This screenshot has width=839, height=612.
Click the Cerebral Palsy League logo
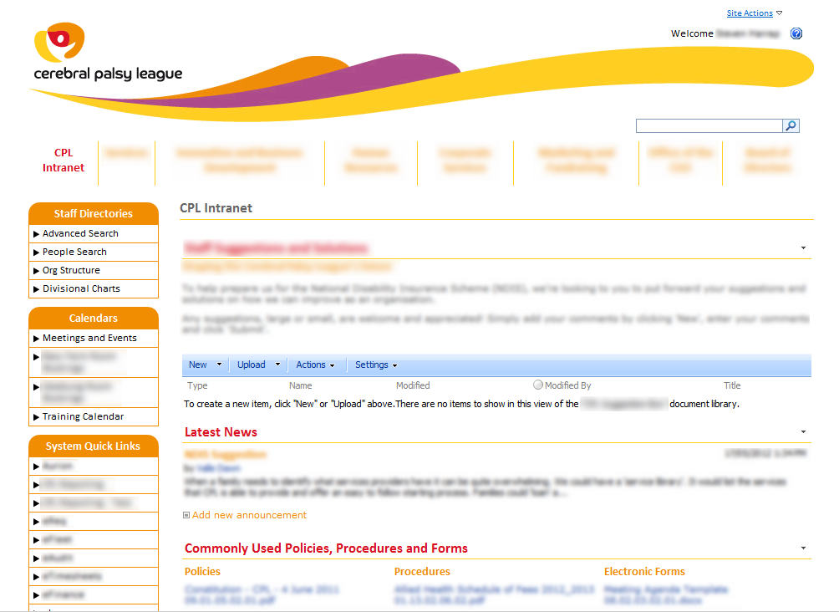108,52
